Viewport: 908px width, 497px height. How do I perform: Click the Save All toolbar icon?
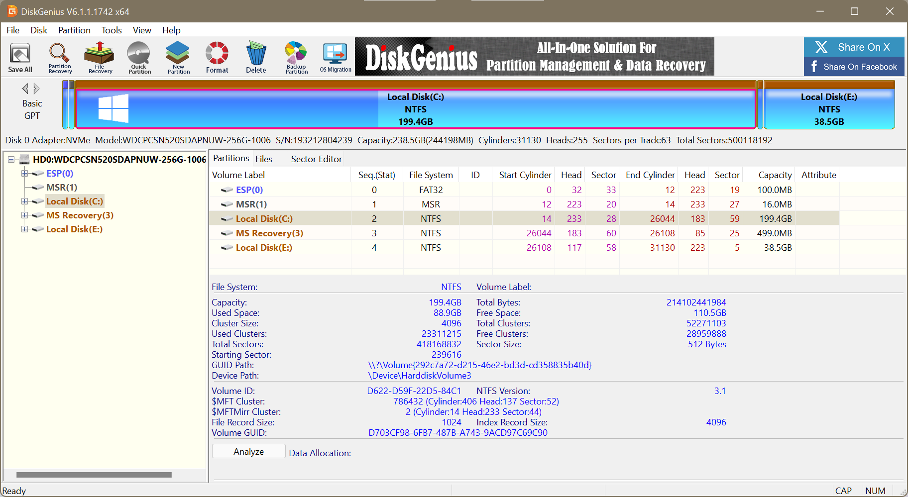(20, 57)
